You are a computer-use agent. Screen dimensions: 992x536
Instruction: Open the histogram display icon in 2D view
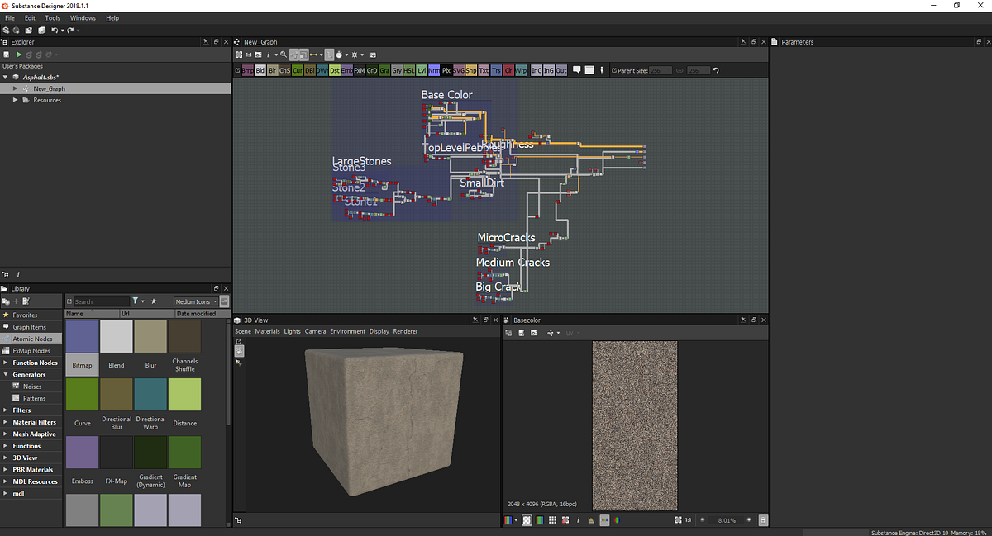click(x=590, y=520)
